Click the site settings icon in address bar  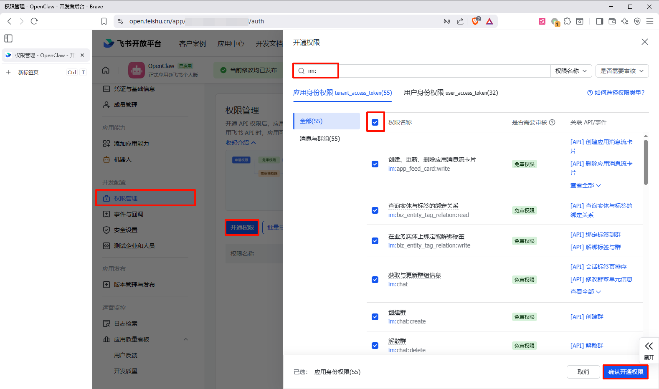[x=120, y=21]
